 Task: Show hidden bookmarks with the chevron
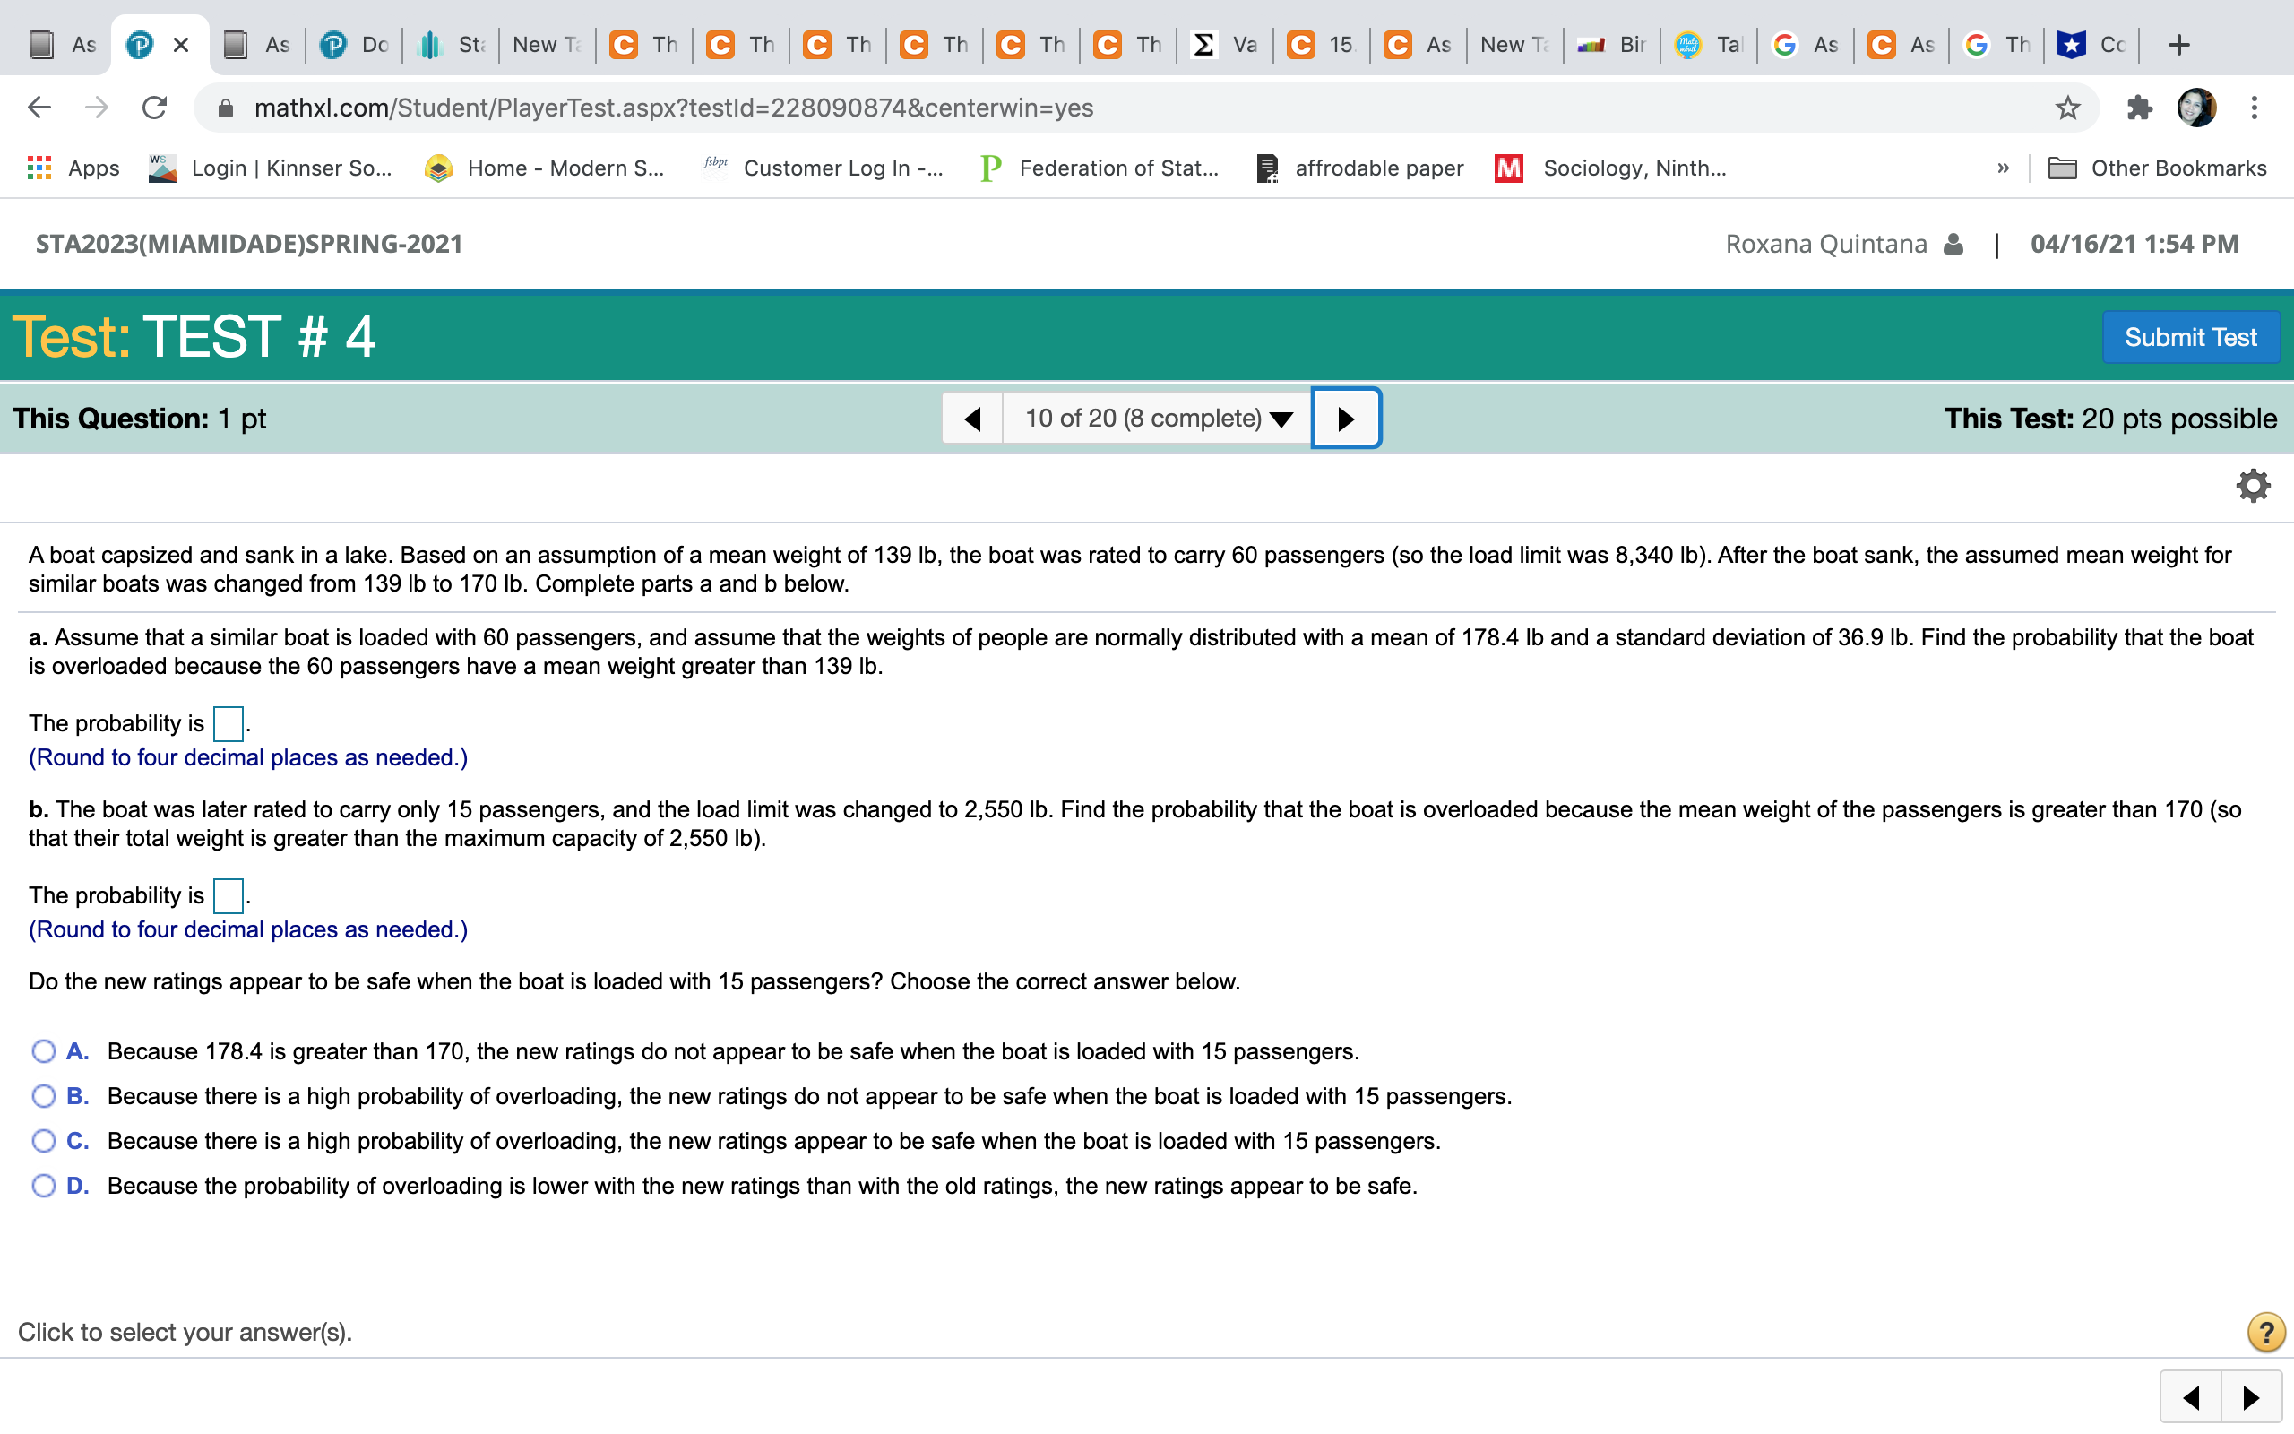pos(2003,168)
